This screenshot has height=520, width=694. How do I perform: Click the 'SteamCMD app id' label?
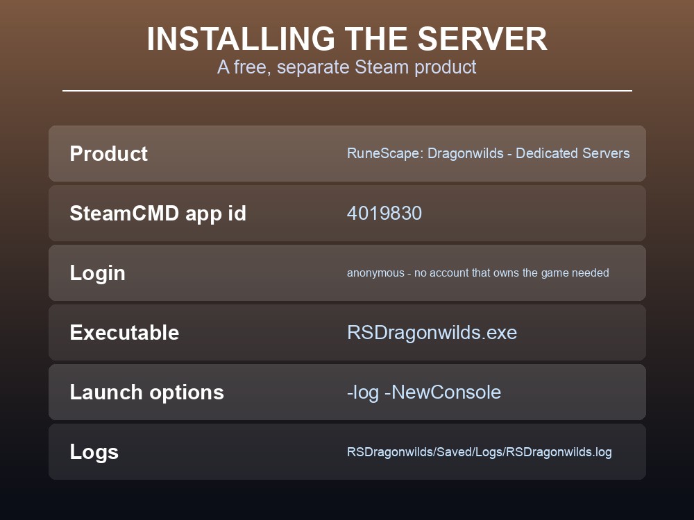(158, 214)
